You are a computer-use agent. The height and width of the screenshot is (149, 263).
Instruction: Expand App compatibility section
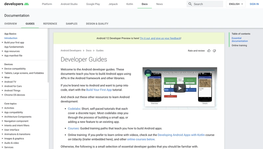[2, 112]
